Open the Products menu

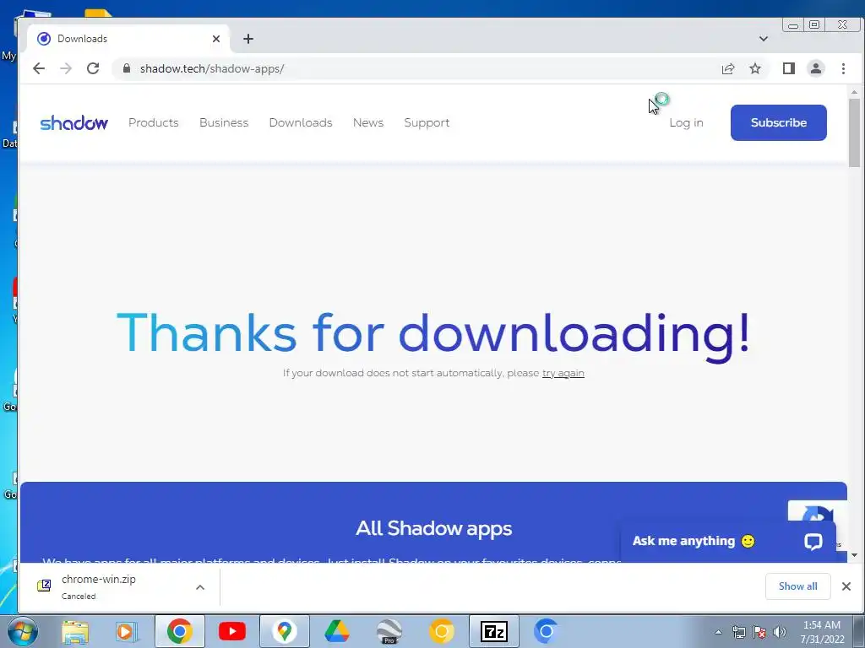(x=154, y=122)
